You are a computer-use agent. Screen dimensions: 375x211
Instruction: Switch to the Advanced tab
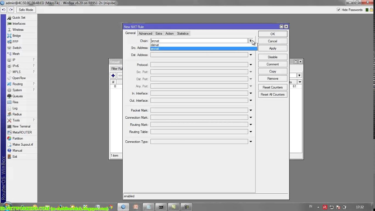[x=145, y=33]
